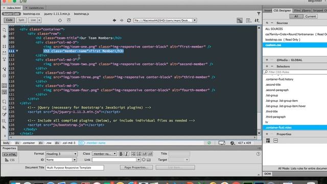Select .col-md-3 in the tag selector
Screen dimensions: 327x184
69,143
